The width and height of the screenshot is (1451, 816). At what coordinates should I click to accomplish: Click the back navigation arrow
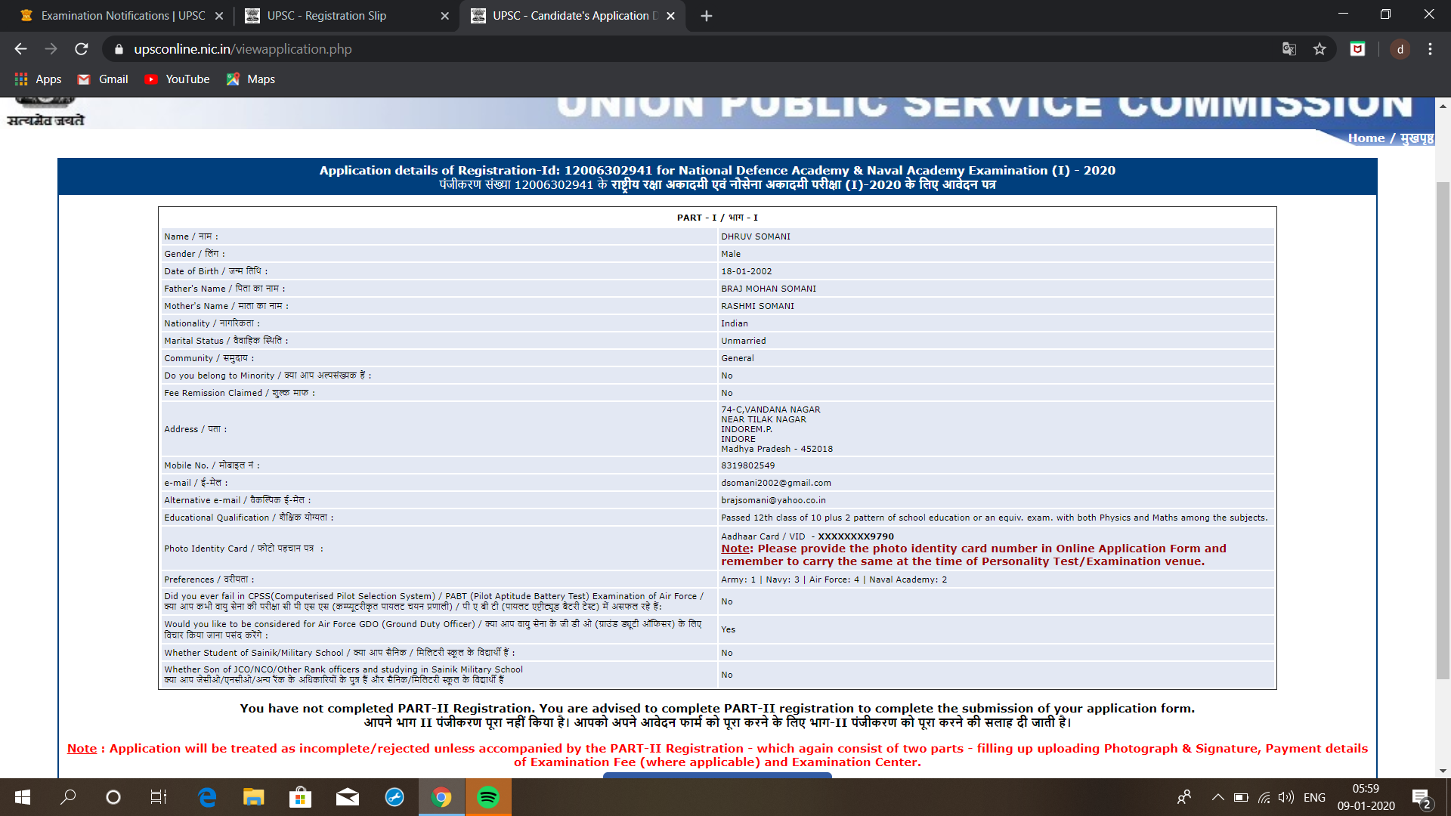[x=20, y=49]
